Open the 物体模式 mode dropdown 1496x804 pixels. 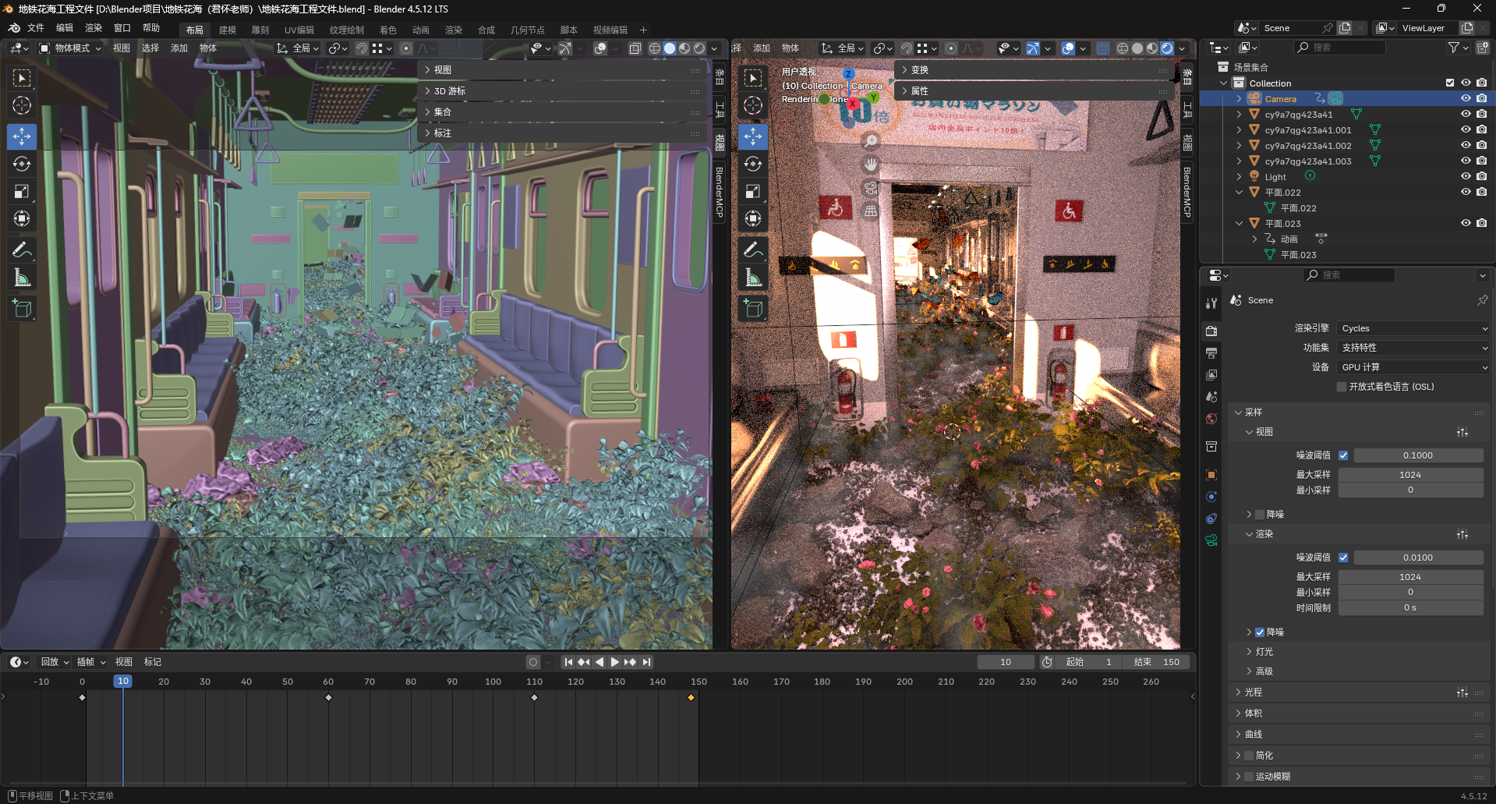click(71, 48)
